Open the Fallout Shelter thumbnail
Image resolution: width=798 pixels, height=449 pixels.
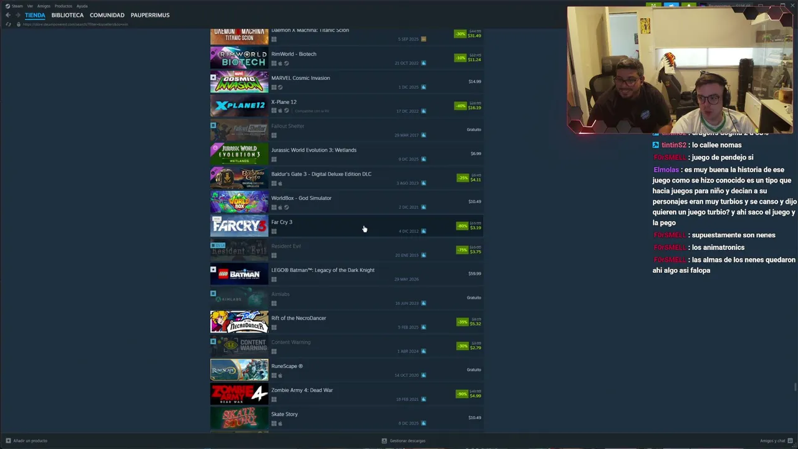(239, 130)
